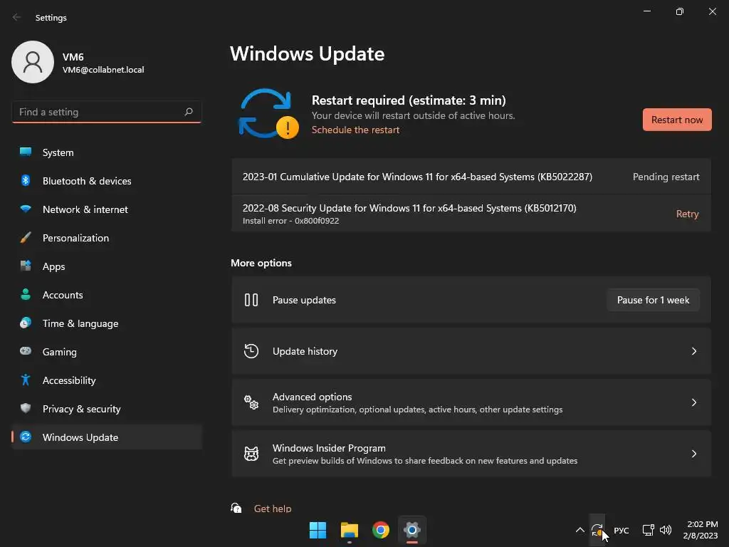Image resolution: width=729 pixels, height=547 pixels.
Task: Click the Gaming controller icon
Action: (26, 351)
